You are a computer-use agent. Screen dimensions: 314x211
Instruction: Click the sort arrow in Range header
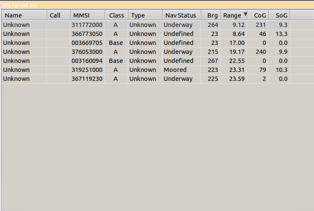click(x=245, y=15)
